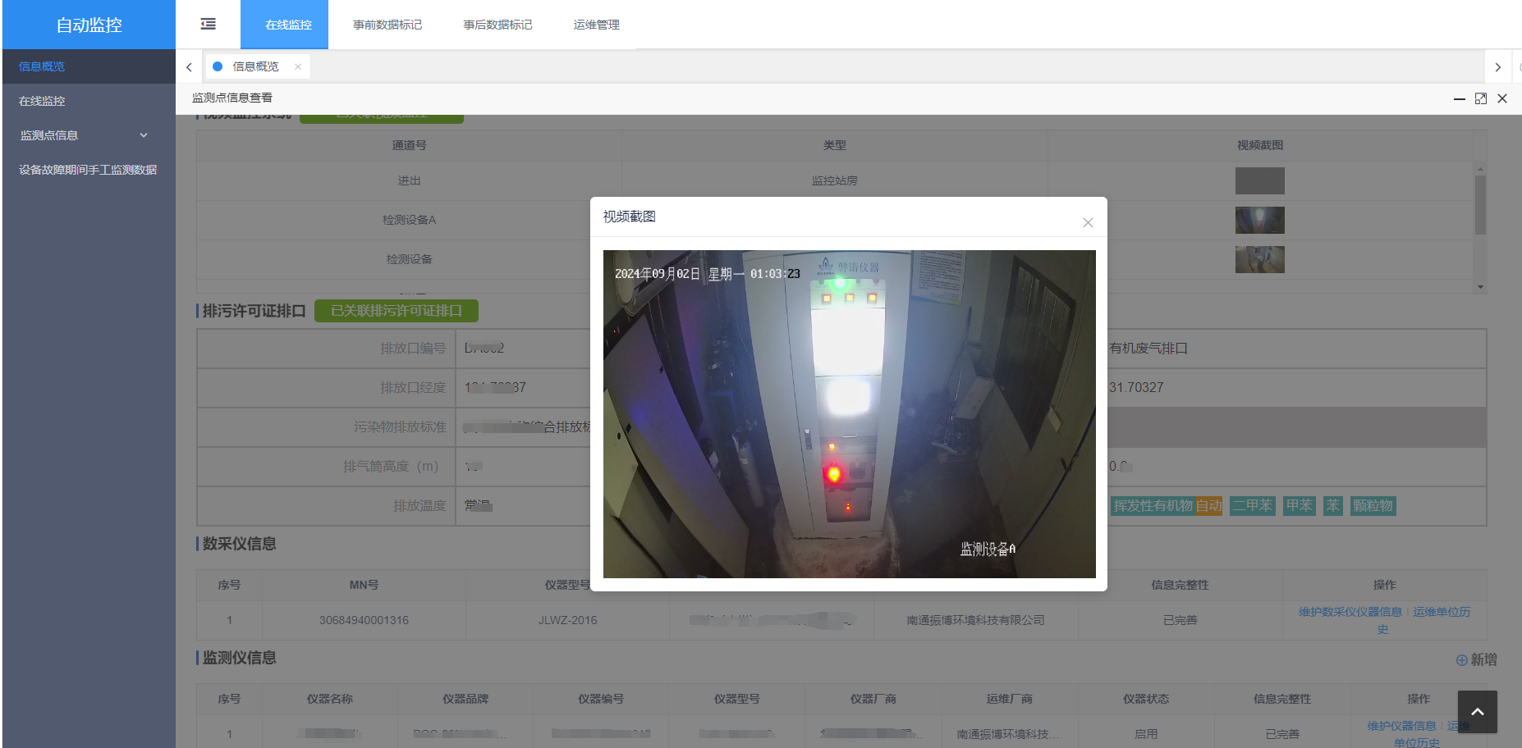Close the 视频截图 popup dialog
Image resolution: width=1522 pixels, height=748 pixels.
pos(1088,222)
